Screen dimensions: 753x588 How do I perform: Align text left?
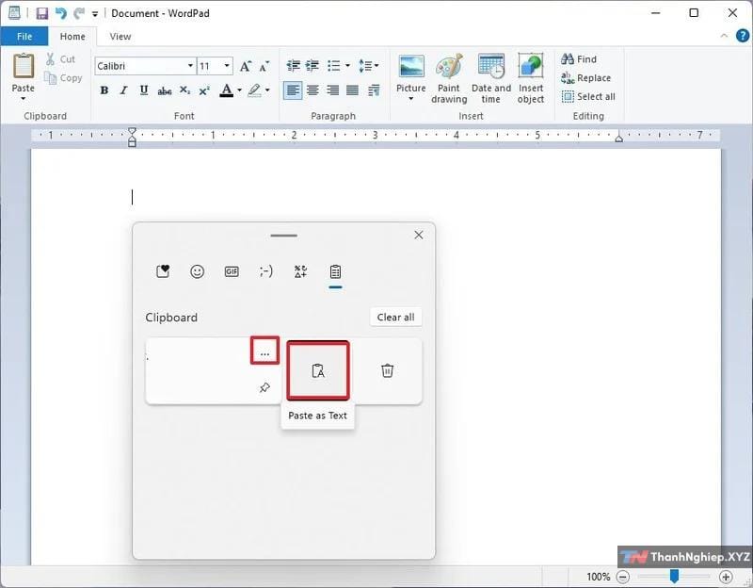click(293, 90)
